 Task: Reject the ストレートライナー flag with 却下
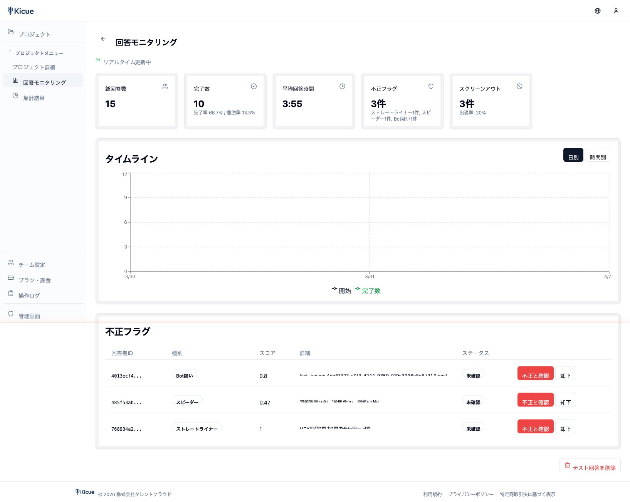[x=565, y=426]
